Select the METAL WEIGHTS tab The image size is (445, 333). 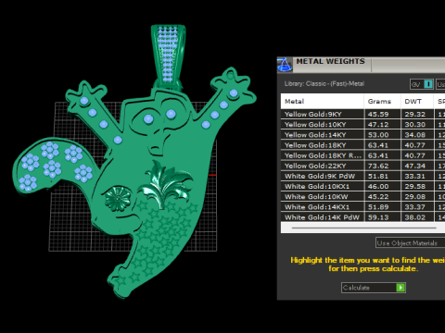coord(331,61)
